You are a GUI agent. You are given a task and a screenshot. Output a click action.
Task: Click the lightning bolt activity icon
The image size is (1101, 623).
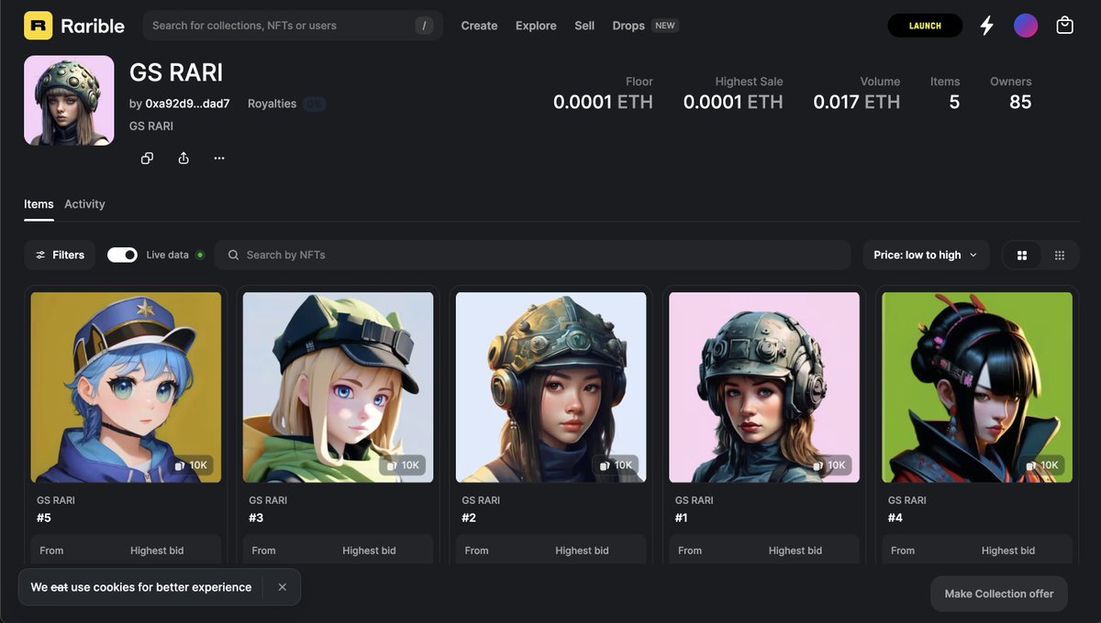[x=987, y=26]
